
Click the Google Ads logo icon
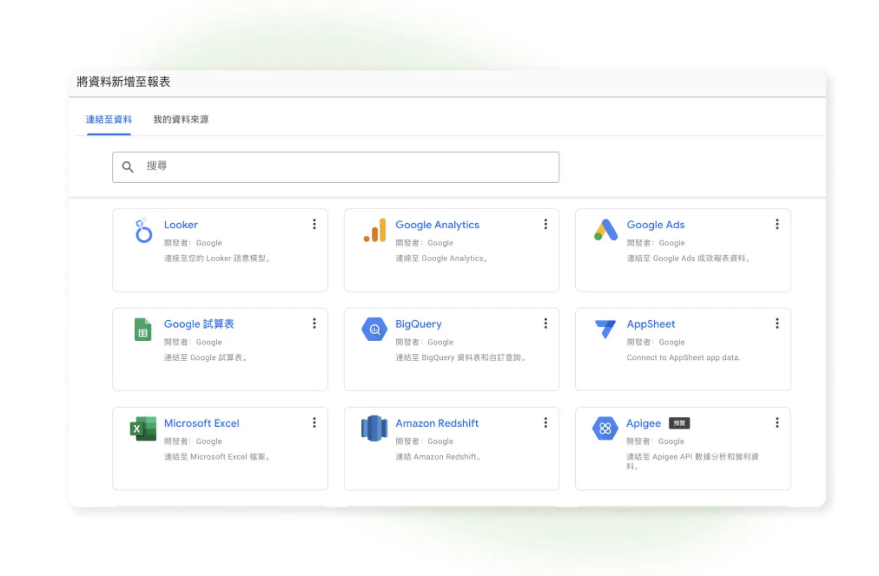pos(605,230)
